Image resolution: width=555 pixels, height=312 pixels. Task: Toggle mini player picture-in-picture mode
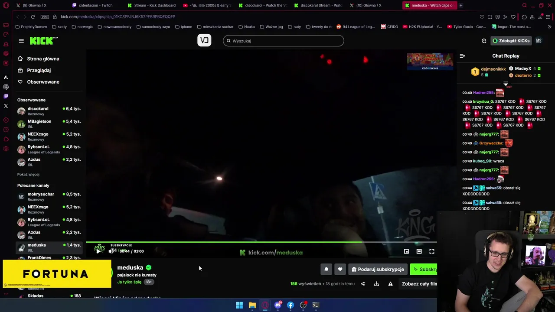(x=406, y=251)
